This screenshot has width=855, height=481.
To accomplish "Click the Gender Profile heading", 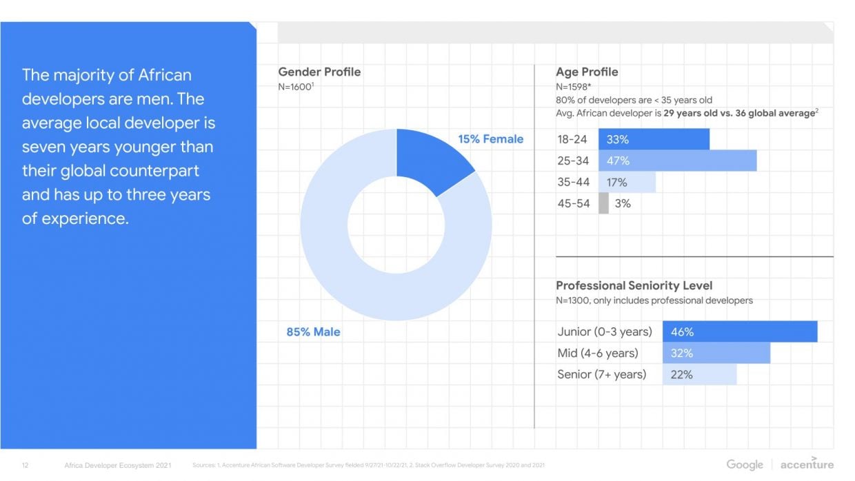I will point(319,72).
